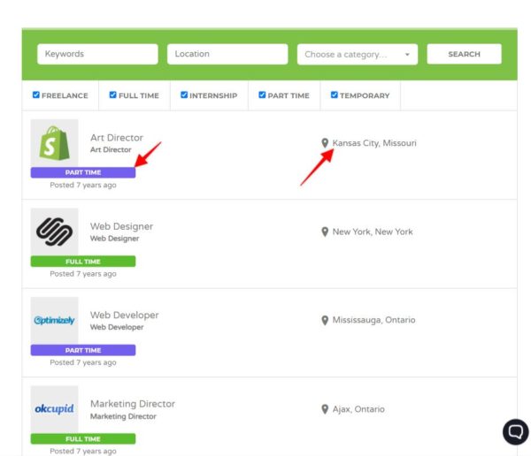This screenshot has width=531, height=456.
Task: Open the large Web Designer job title
Action: click(121, 226)
